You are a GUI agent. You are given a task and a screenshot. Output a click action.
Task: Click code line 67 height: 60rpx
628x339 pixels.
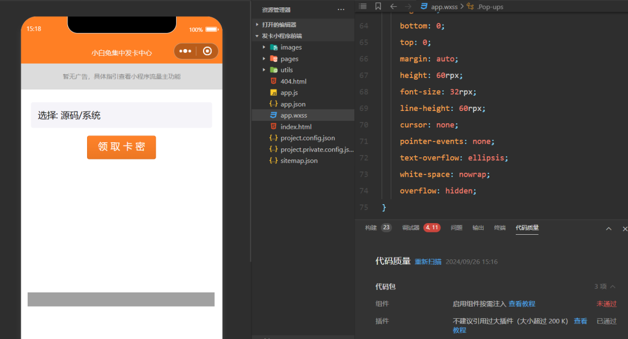(431, 75)
